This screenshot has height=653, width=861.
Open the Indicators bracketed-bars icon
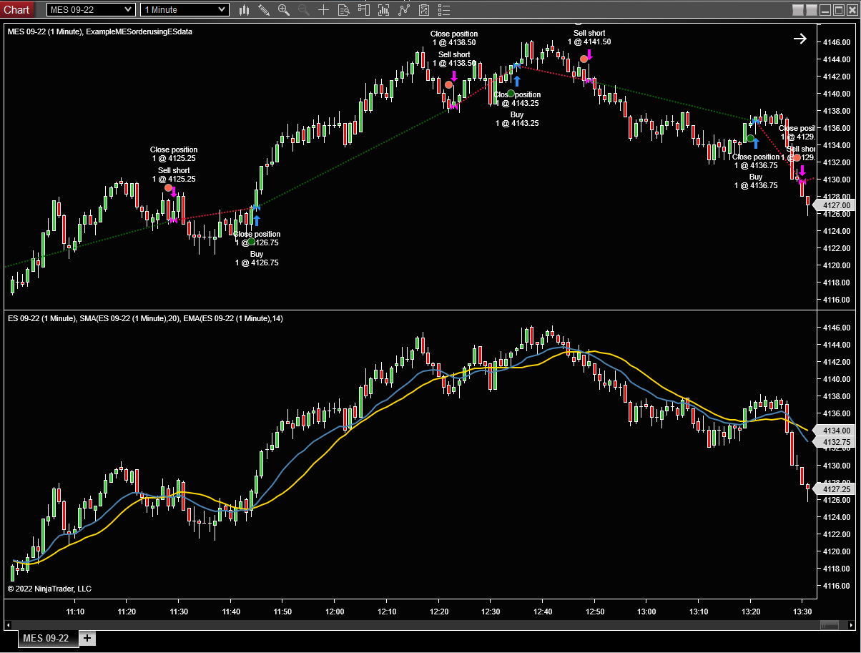coord(384,9)
